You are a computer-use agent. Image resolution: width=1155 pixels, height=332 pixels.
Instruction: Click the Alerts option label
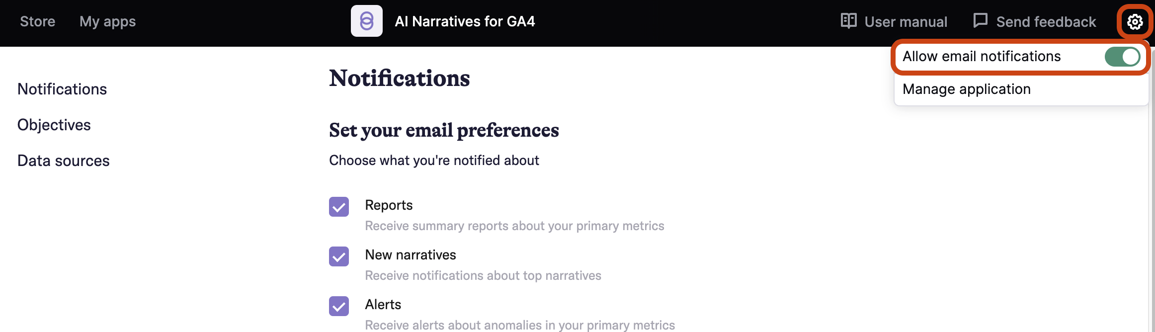(383, 305)
